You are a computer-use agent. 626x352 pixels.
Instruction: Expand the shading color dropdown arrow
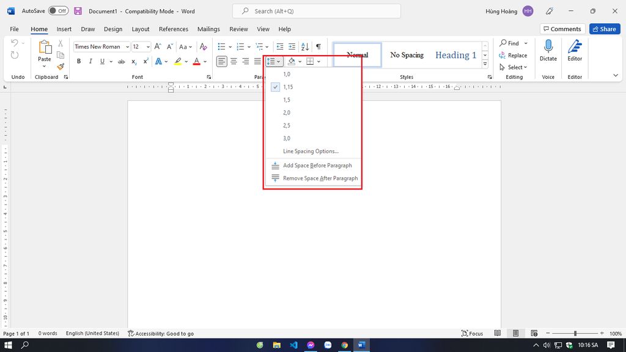pyautogui.click(x=300, y=62)
